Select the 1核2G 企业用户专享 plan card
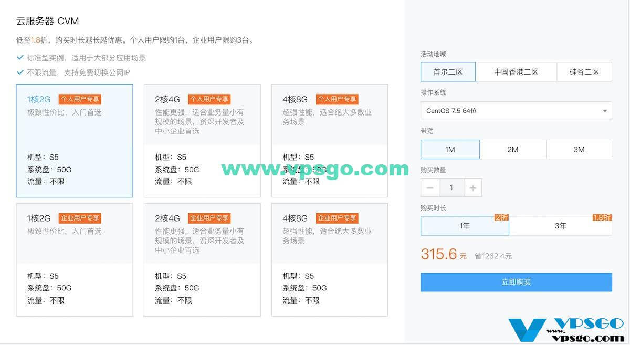The height and width of the screenshot is (345, 630). [x=75, y=260]
